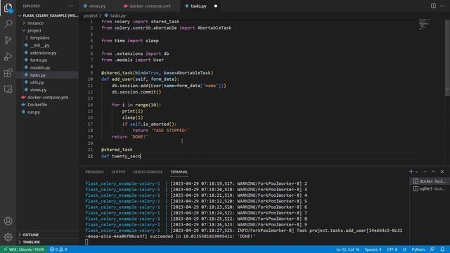Switch to the views.py editor tab
The height and width of the screenshot is (253, 450).
97,6
